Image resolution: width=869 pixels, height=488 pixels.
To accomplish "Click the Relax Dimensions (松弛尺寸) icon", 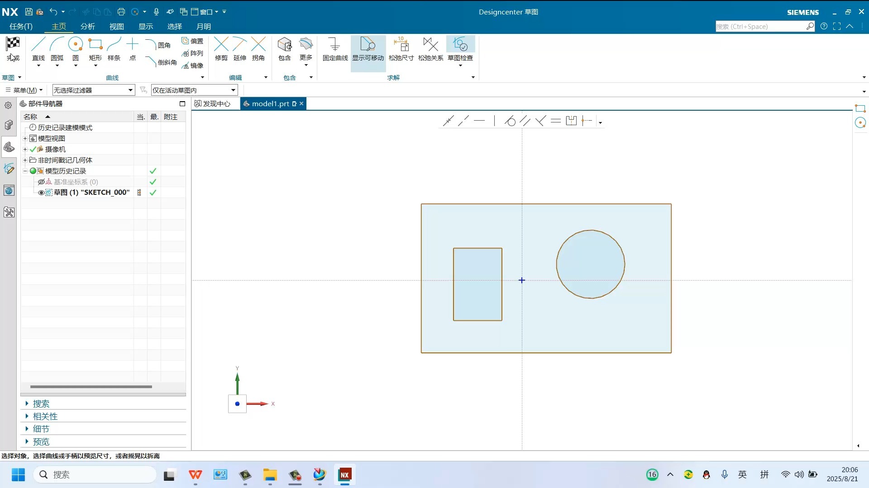I will (401, 45).
